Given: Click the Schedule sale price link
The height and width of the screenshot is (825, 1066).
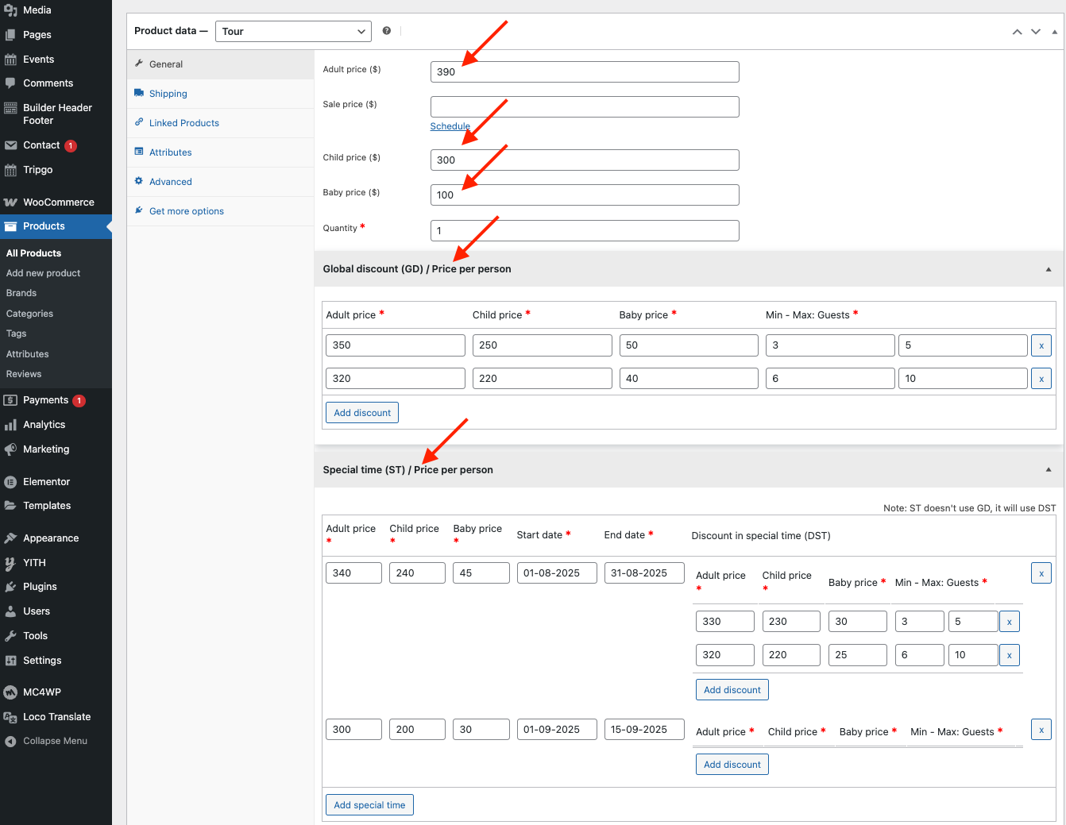Looking at the screenshot, I should (450, 126).
